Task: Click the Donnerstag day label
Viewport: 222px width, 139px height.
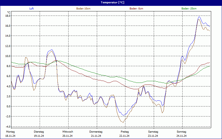Action: tap(96, 132)
